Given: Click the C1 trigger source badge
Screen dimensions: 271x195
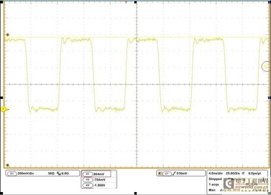Looking at the screenshot, I should 167,173.
